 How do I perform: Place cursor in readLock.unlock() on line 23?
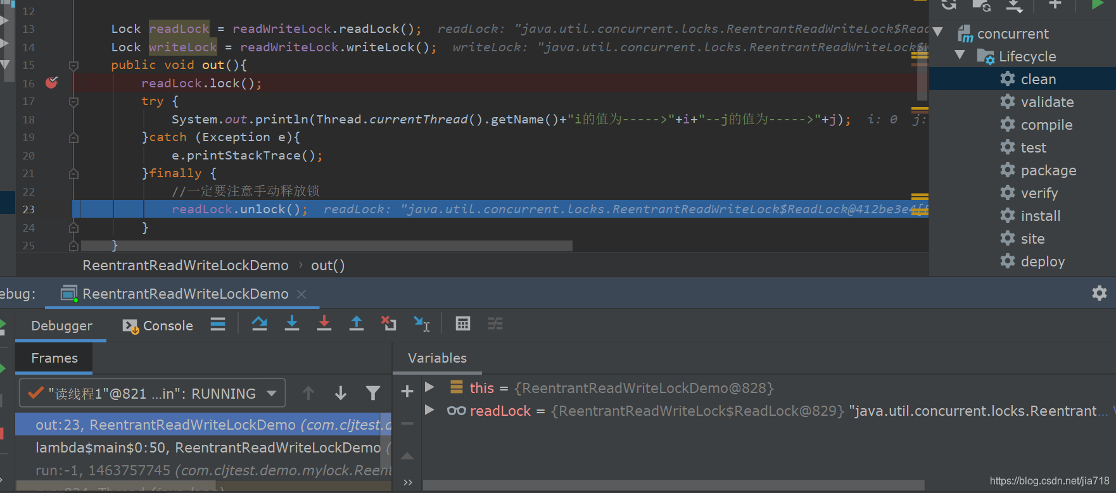(239, 209)
